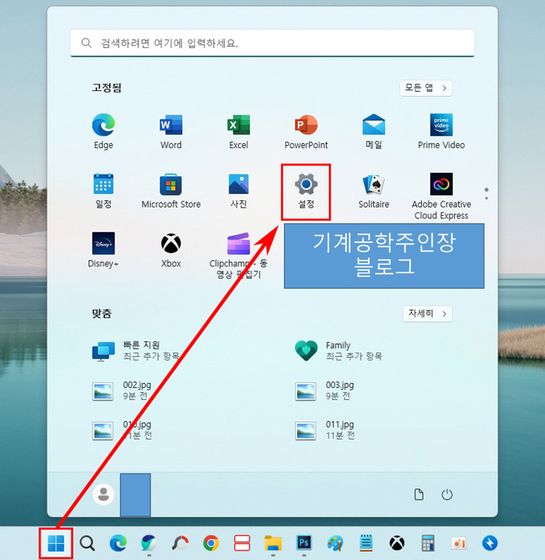Image resolution: width=545 pixels, height=560 pixels.
Task: Open the Paint palette icon on taskbar
Action: pos(335,543)
